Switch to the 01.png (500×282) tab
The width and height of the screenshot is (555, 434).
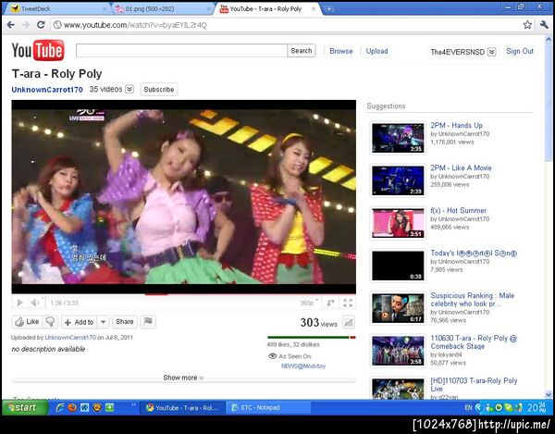click(x=163, y=9)
